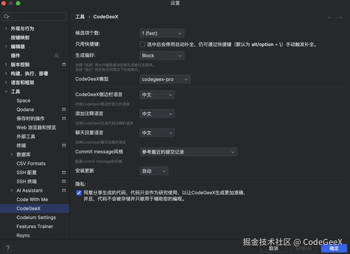
Task: Click the 取消 button
Action: [273, 248]
